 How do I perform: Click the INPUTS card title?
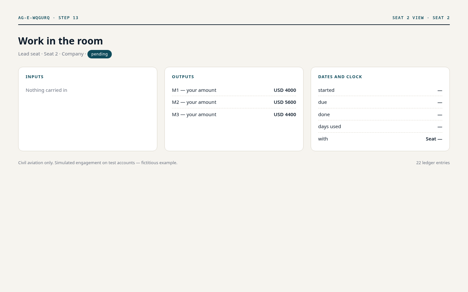34,77
